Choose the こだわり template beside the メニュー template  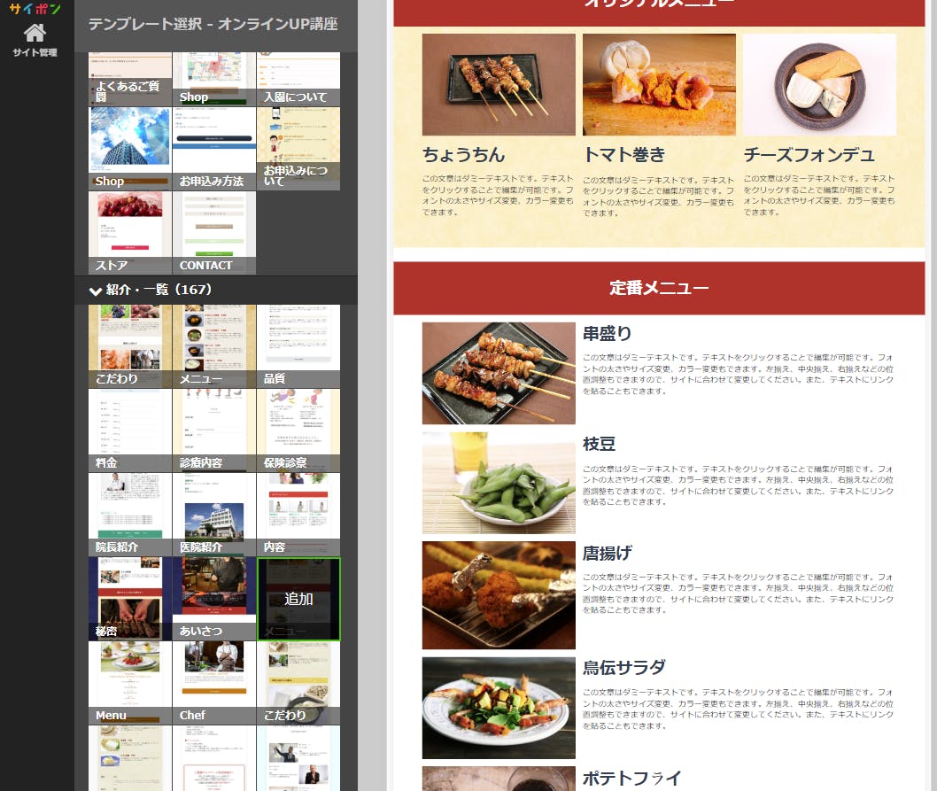[130, 346]
